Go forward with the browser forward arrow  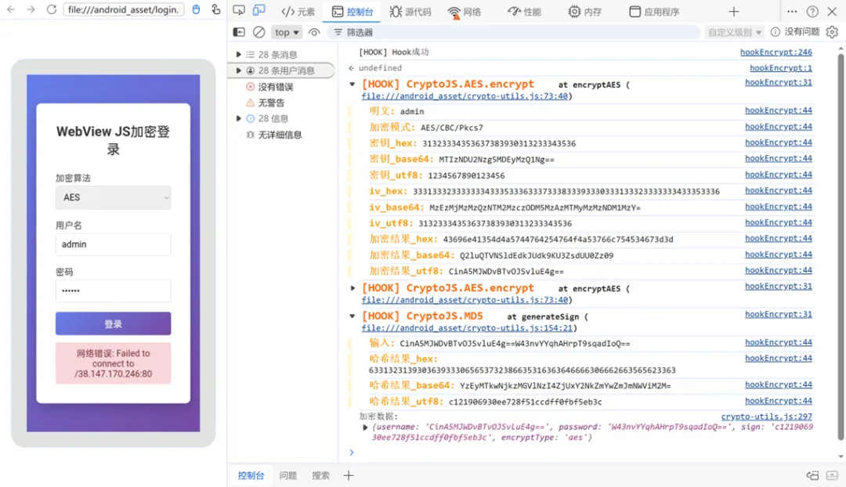(31, 9)
